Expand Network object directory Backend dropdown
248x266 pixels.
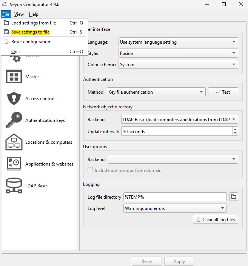[x=179, y=119]
